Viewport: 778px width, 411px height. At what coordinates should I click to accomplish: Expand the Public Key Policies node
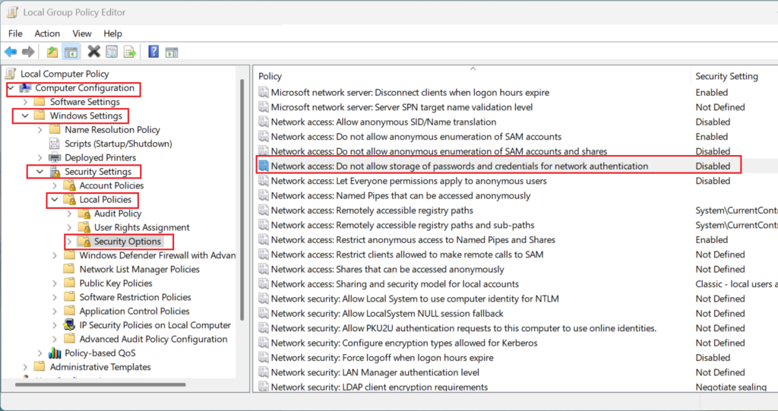55,283
